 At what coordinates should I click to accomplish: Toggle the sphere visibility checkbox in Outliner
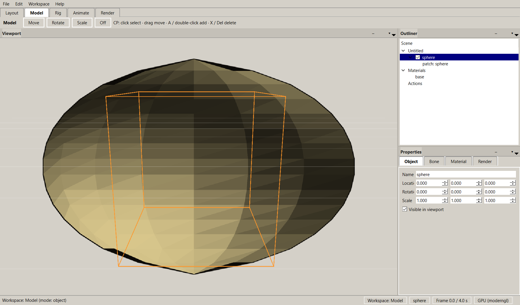tap(418, 57)
